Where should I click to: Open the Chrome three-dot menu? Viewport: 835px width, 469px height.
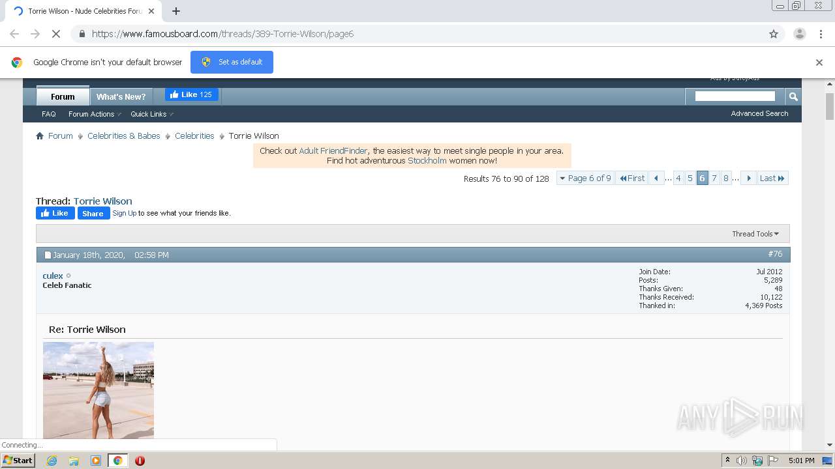(820, 34)
